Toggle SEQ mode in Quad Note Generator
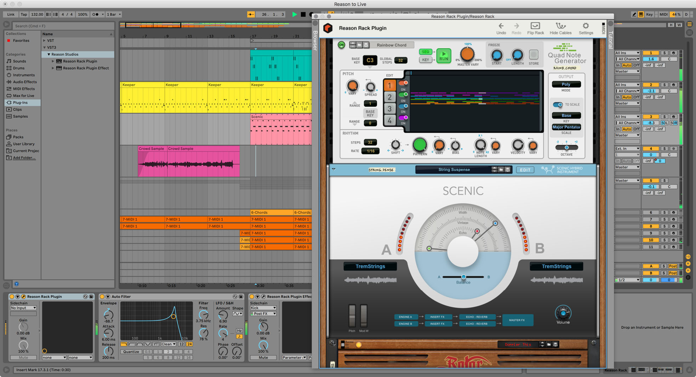The width and height of the screenshot is (696, 377). (x=425, y=52)
